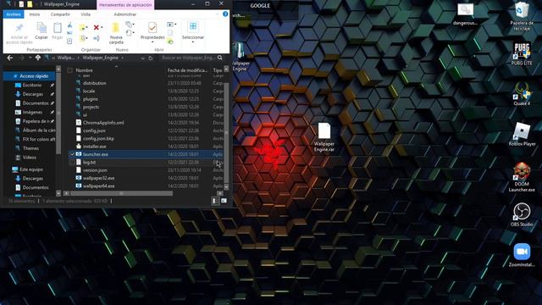
Task: Switch to the Administrar ribbon tab
Action: pyautogui.click(x=125, y=14)
